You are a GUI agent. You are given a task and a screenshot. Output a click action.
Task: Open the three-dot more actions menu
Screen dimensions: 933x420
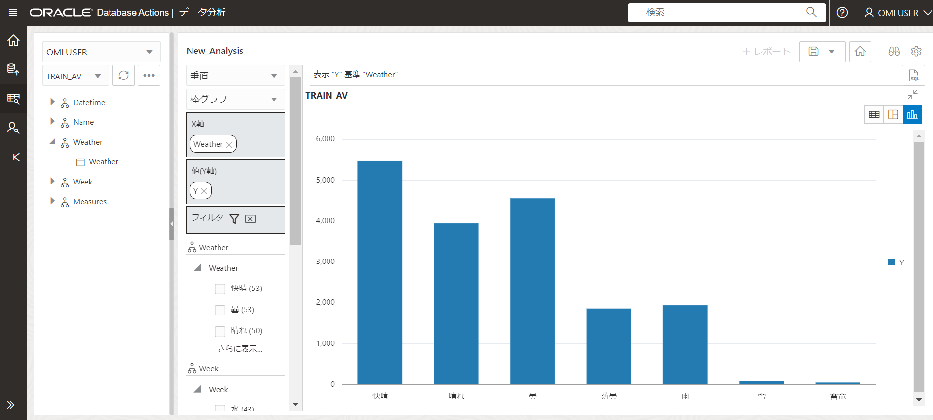(149, 76)
